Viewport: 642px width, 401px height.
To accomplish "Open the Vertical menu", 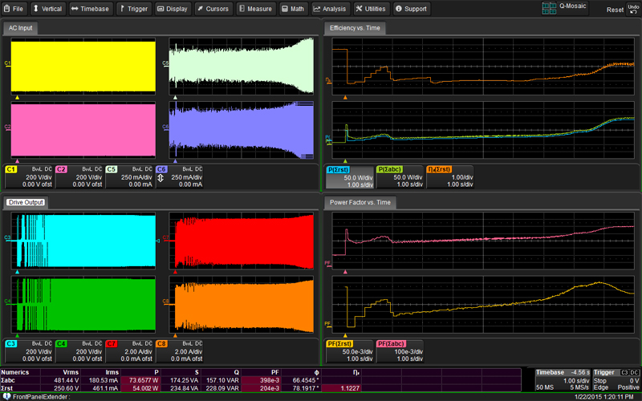I will point(47,9).
